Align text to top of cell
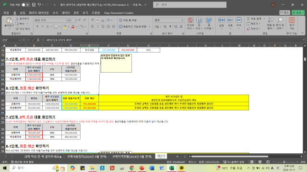 click(93, 20)
